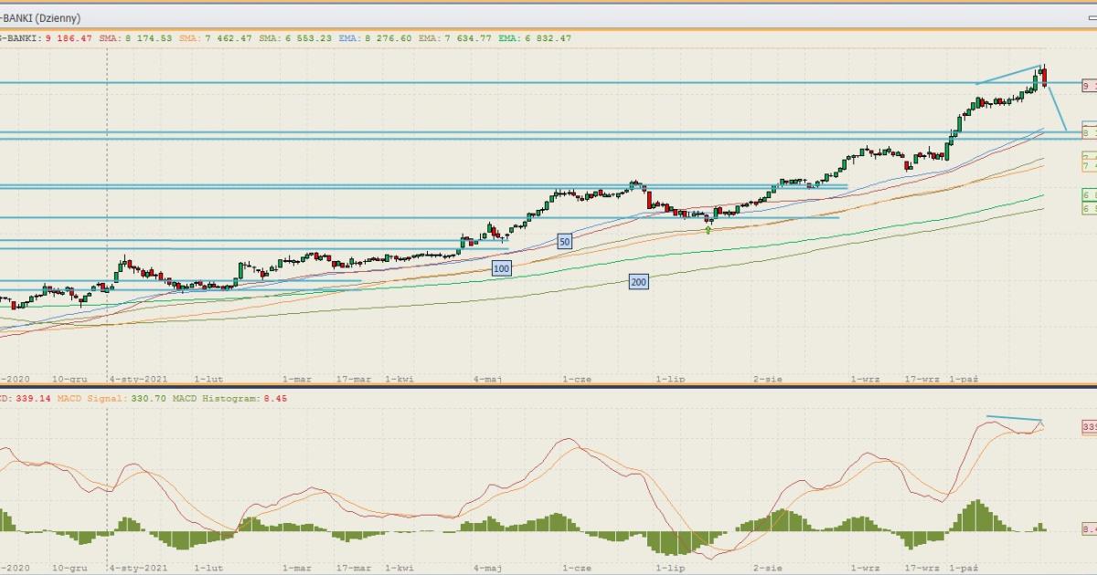
Task: Click the box label marked 50
Action: coord(565,242)
